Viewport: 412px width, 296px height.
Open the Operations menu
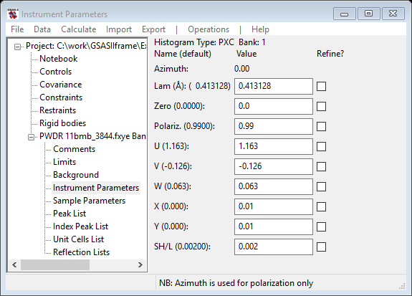click(x=209, y=29)
